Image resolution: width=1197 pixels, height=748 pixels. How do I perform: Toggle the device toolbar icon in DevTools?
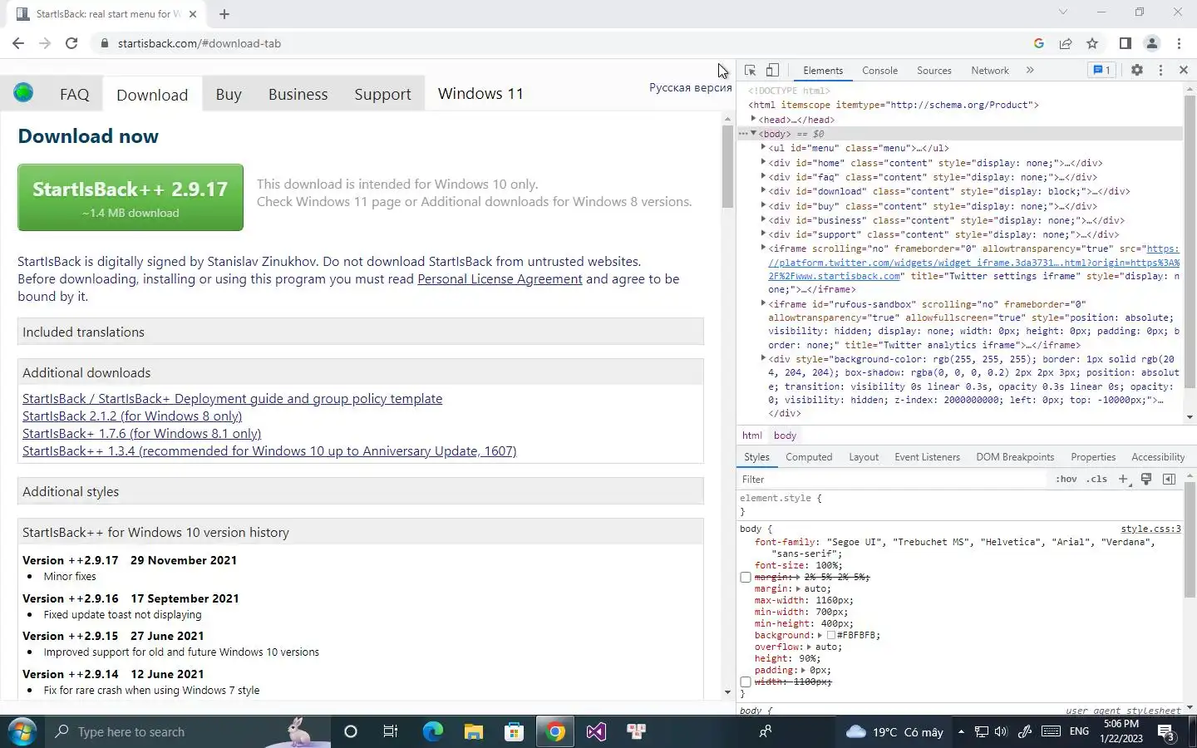click(772, 71)
